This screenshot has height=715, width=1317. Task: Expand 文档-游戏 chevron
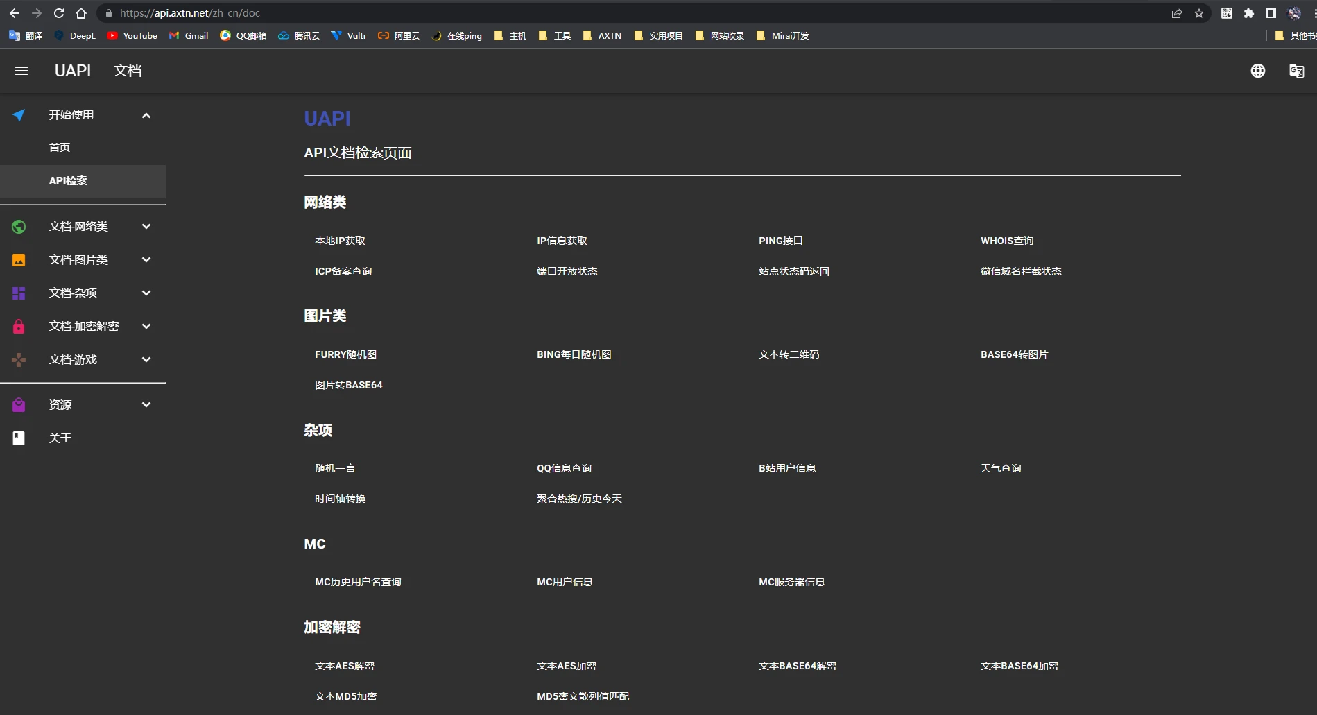(146, 360)
